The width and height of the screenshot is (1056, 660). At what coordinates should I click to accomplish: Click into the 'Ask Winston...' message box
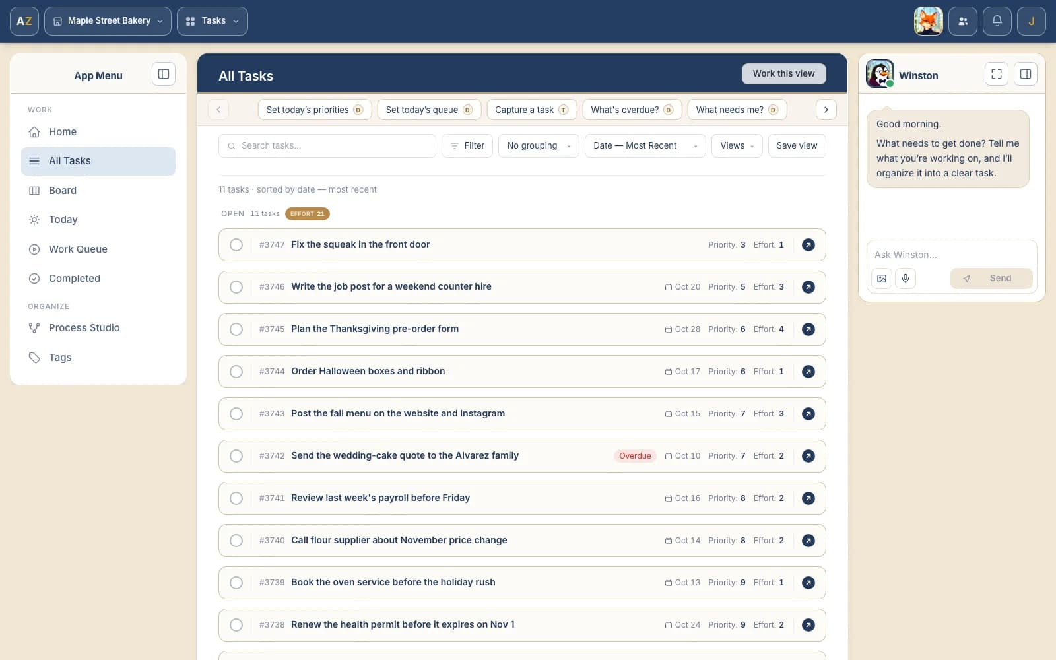(951, 255)
